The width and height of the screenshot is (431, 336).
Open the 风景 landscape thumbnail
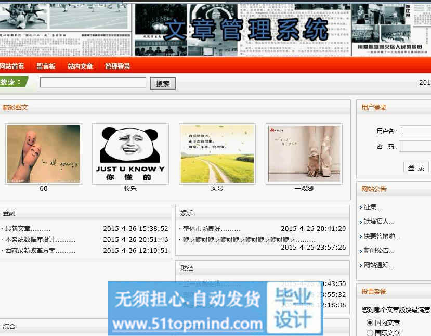click(217, 154)
